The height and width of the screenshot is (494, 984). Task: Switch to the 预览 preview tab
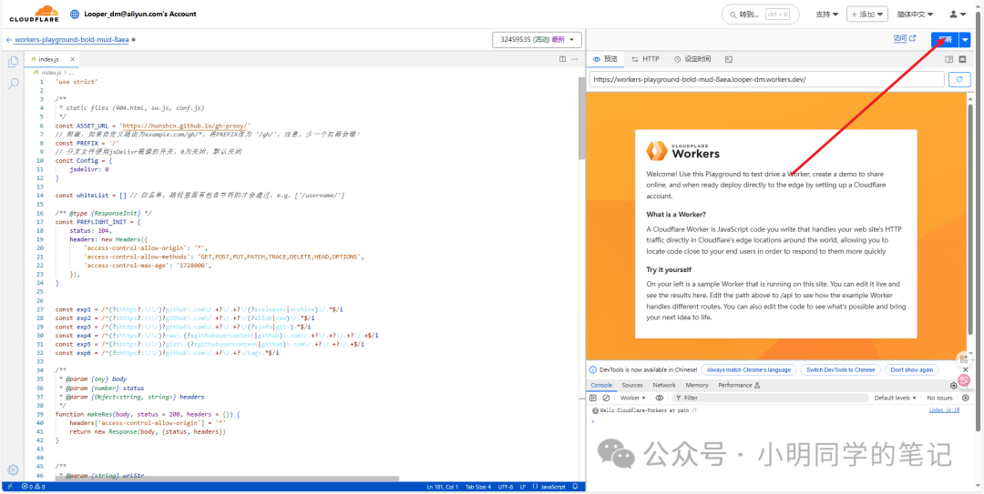pos(605,59)
